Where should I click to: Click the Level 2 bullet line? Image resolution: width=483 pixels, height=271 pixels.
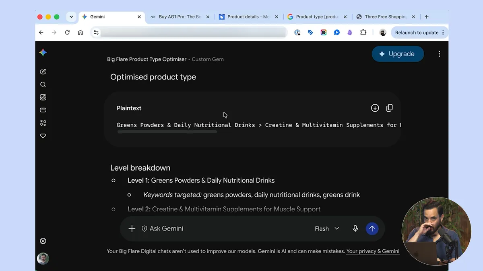point(224,209)
